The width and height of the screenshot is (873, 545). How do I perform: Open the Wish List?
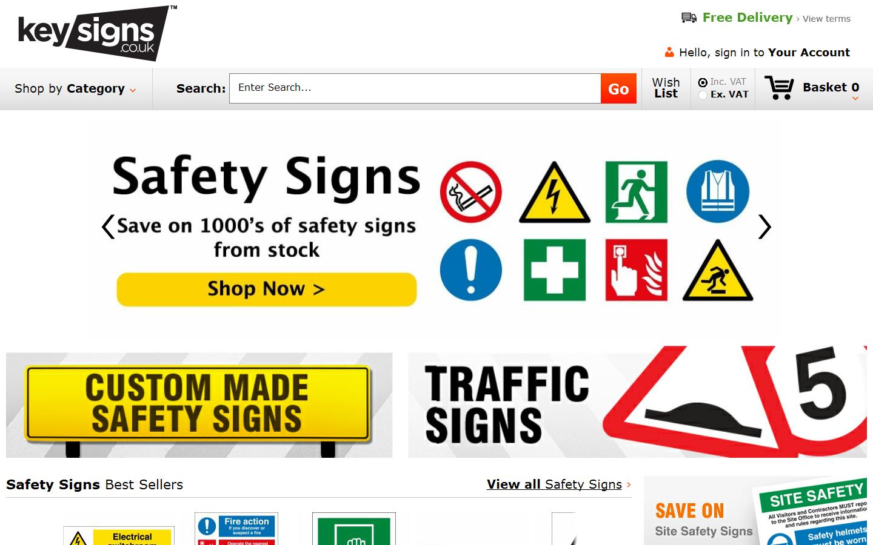pyautogui.click(x=666, y=88)
